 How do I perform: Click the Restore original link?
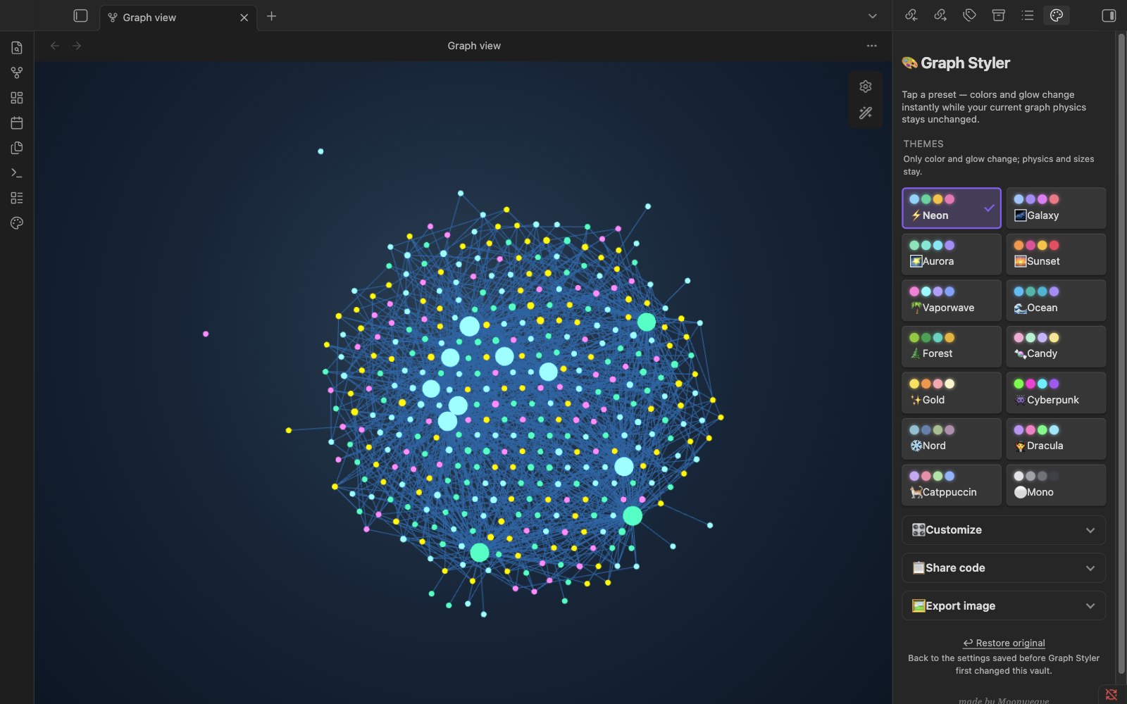coord(1004,643)
